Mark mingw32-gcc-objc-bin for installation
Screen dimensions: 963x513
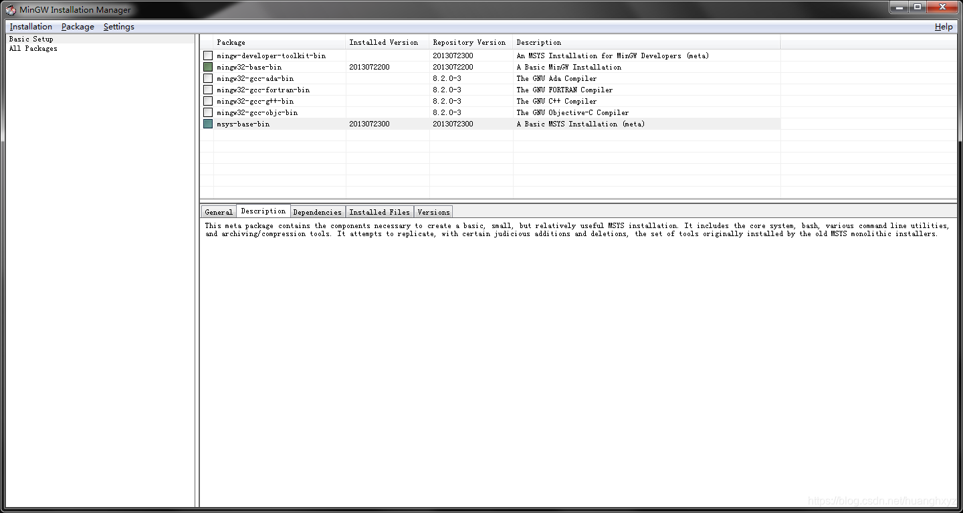pyautogui.click(x=207, y=112)
